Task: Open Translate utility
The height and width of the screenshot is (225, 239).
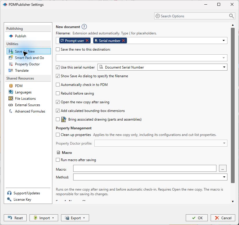Action: tap(22, 71)
